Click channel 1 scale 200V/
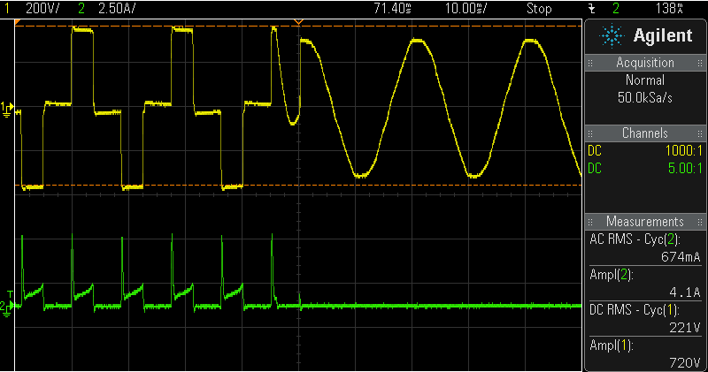This screenshot has width=708, height=372. tap(42, 8)
